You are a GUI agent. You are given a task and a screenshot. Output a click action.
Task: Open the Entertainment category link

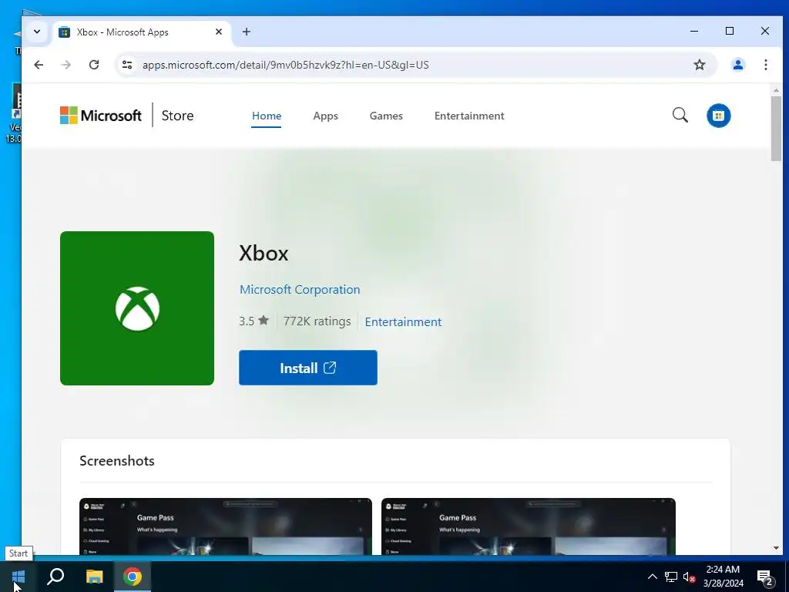pos(403,321)
